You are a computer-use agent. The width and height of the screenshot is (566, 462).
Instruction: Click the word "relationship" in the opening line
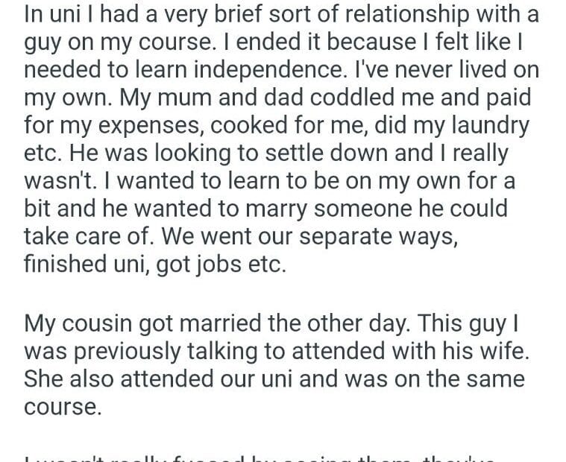pos(382,13)
